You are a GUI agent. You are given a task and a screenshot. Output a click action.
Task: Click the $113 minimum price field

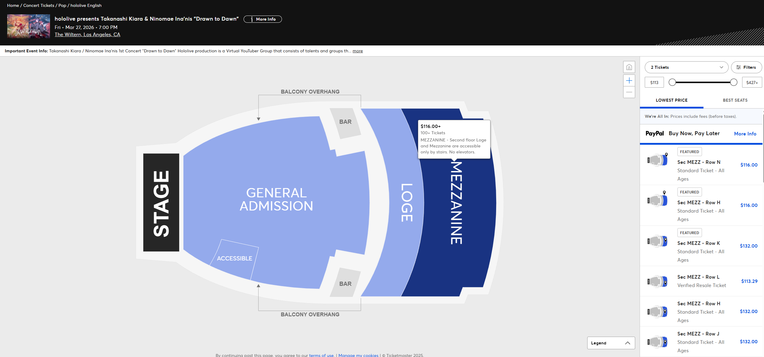[x=654, y=83]
